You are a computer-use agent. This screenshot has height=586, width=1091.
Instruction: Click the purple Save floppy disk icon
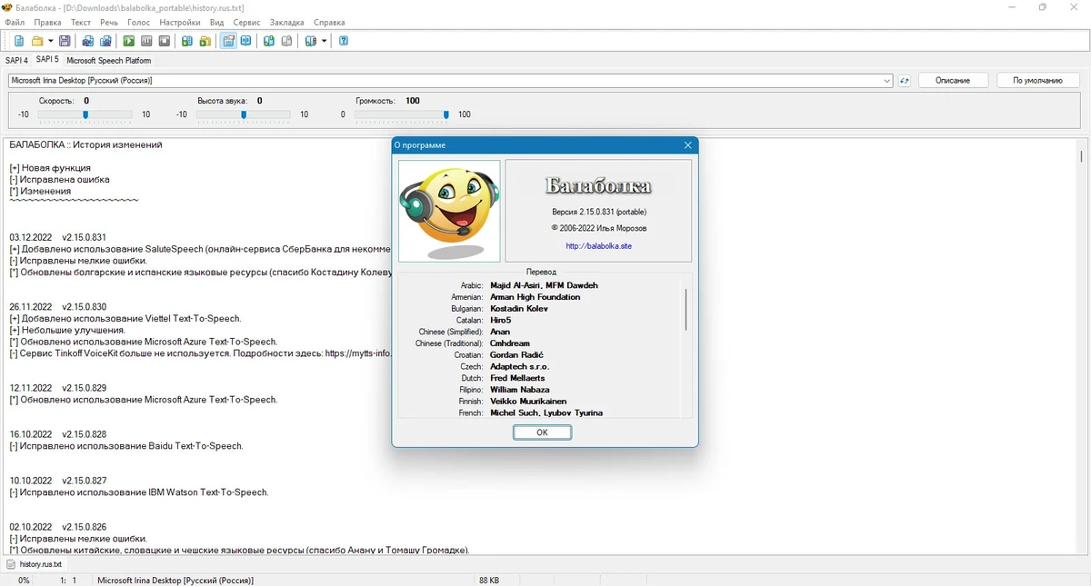[65, 41]
